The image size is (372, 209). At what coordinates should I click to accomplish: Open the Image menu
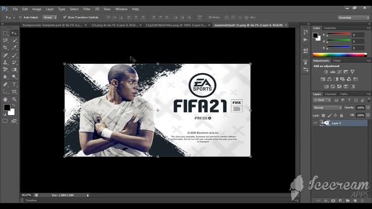click(37, 9)
